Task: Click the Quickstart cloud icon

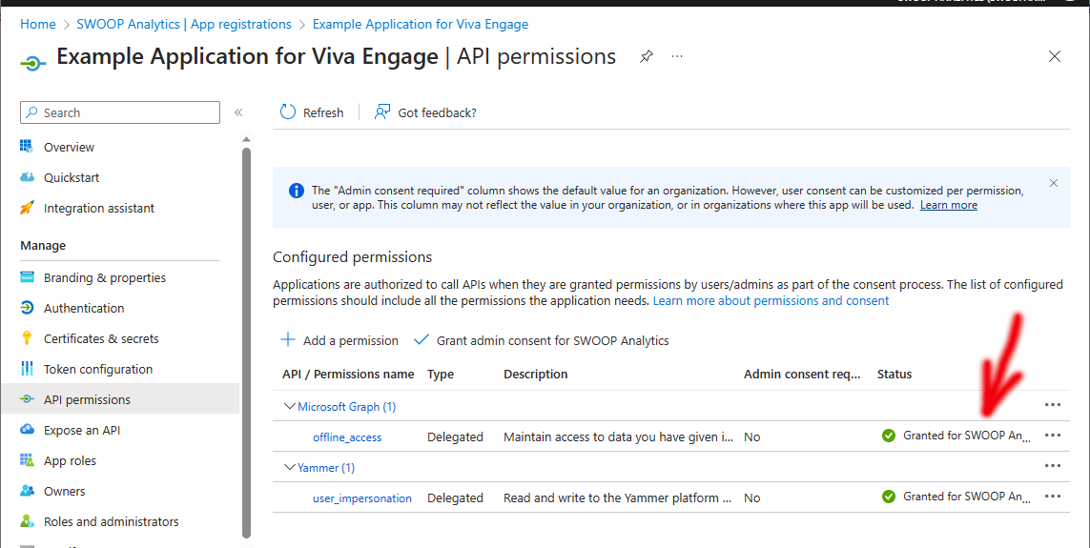Action: coord(27,177)
